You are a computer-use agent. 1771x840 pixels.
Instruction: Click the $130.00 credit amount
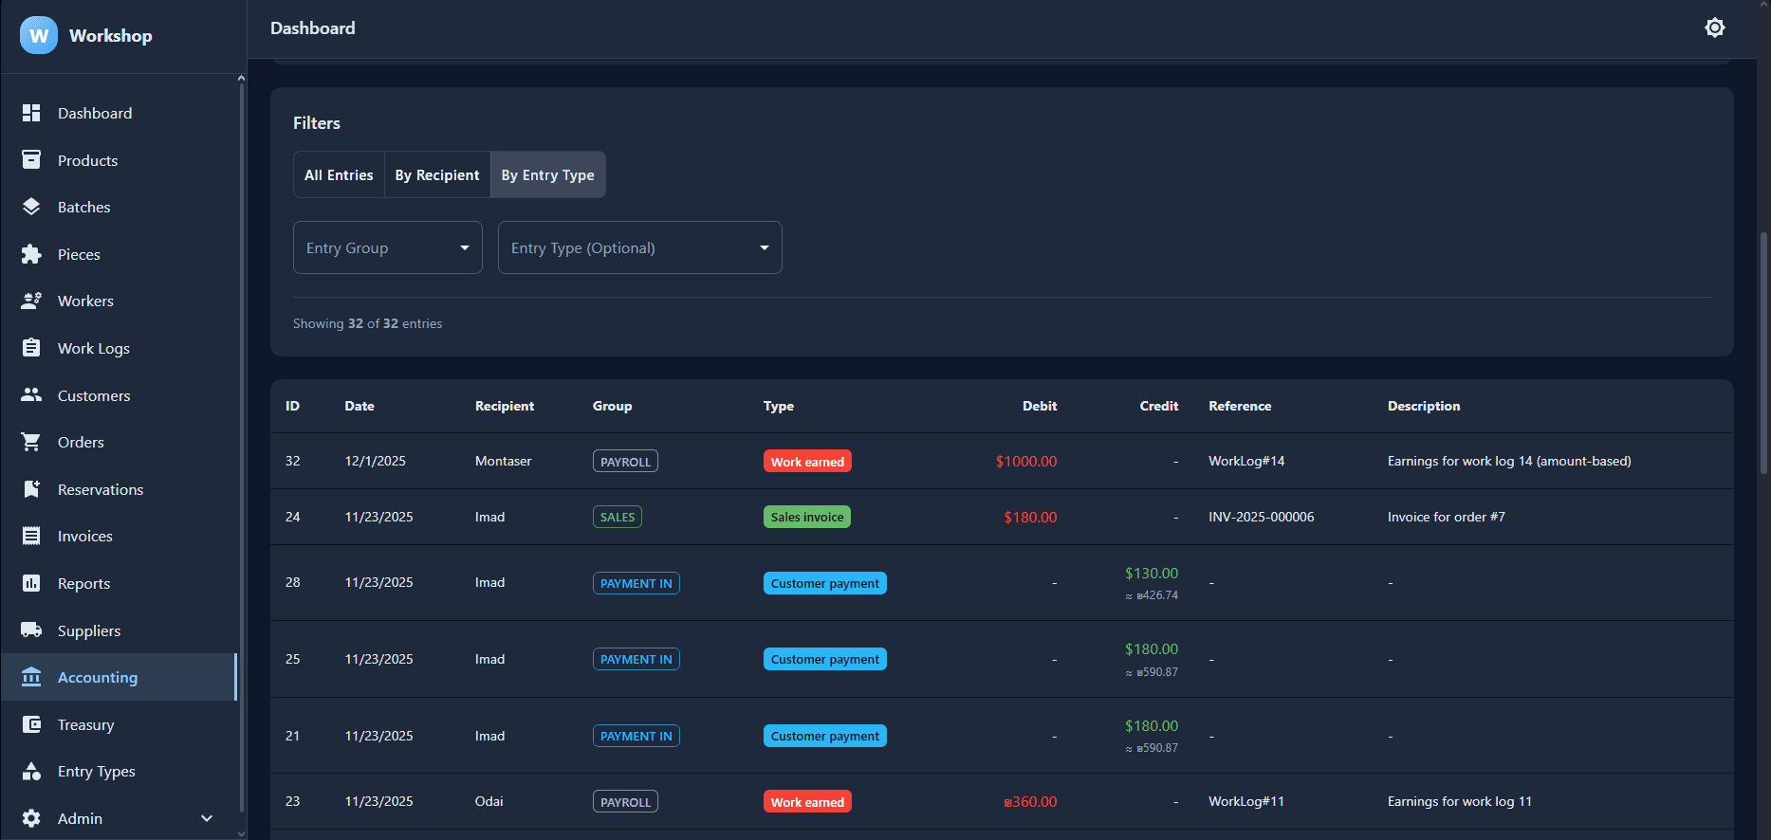(1152, 573)
